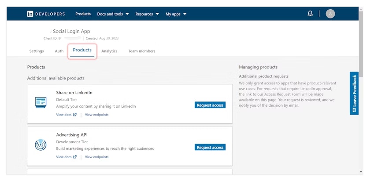Image resolution: width=370 pixels, height=181 pixels.
Task: Click the Advertising API heading
Action: pyautogui.click(x=72, y=135)
